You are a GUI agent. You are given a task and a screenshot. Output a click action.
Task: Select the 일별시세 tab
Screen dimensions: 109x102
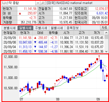(25, 28)
